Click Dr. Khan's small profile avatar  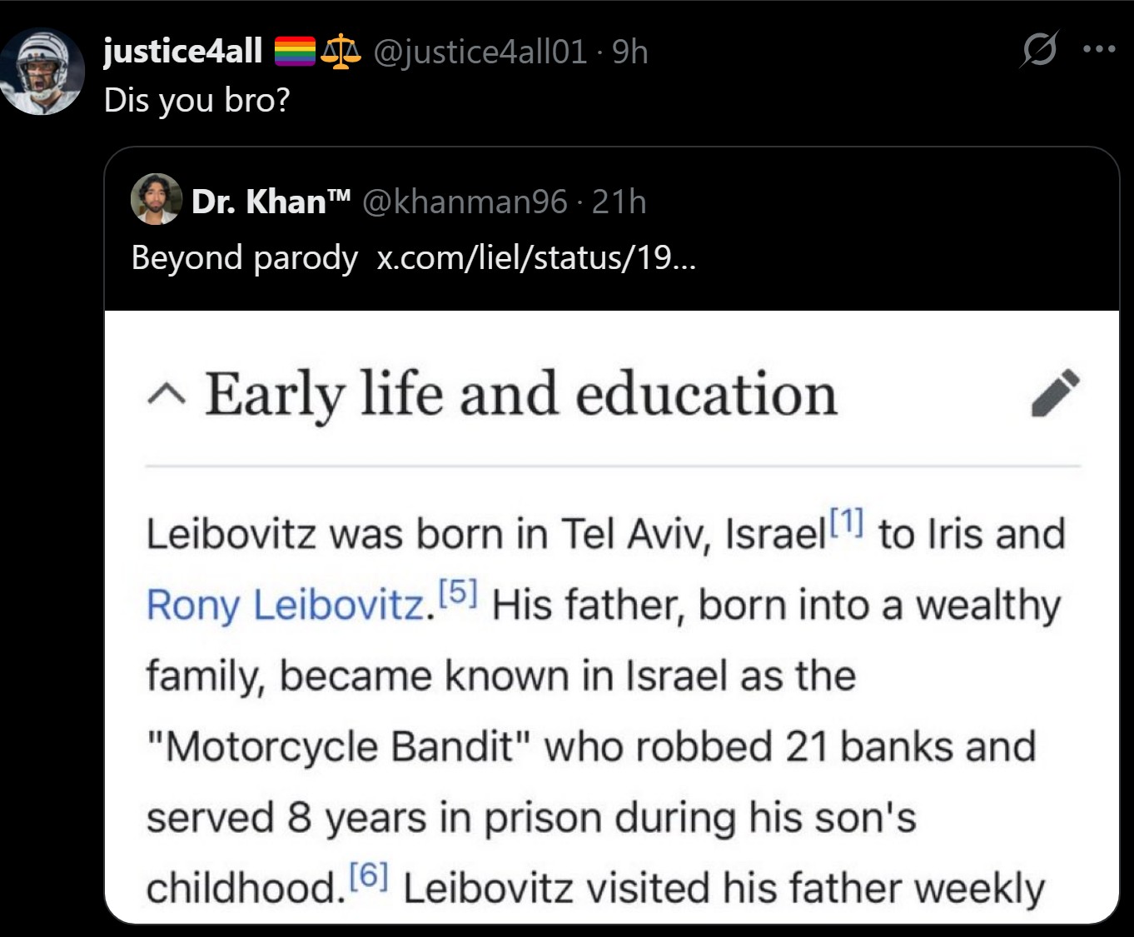click(156, 200)
